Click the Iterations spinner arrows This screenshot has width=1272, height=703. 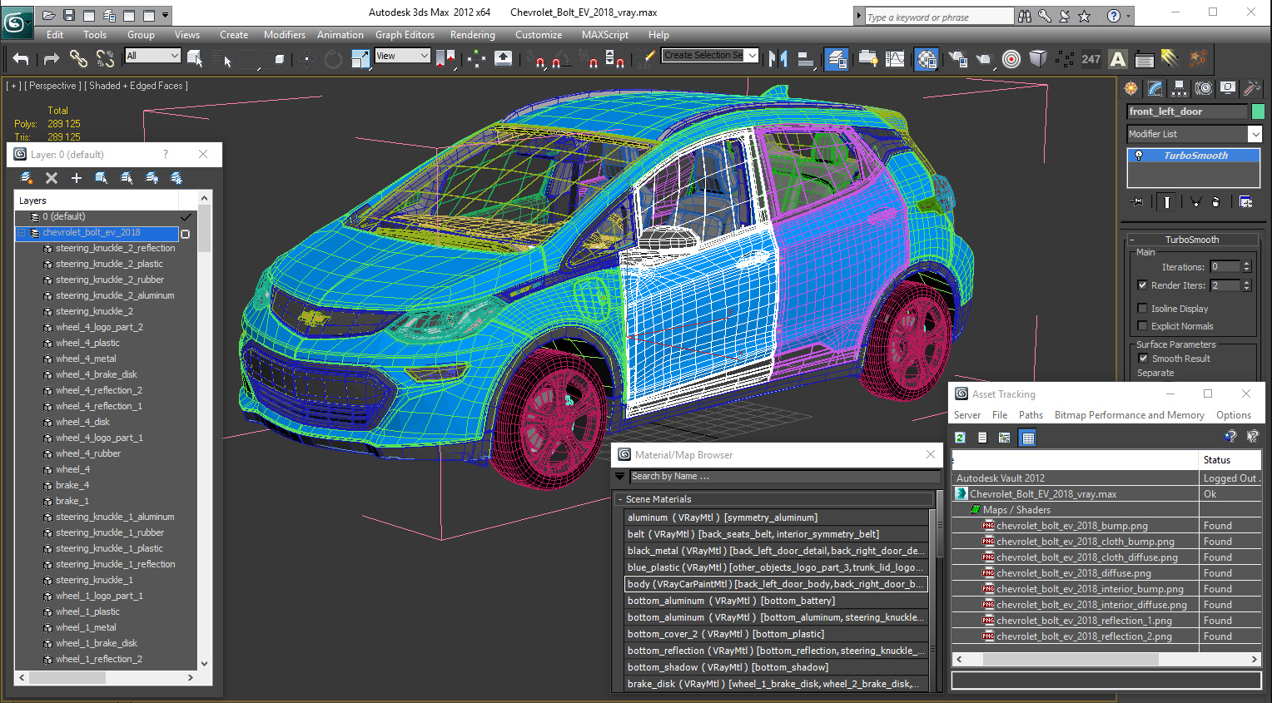1246,267
